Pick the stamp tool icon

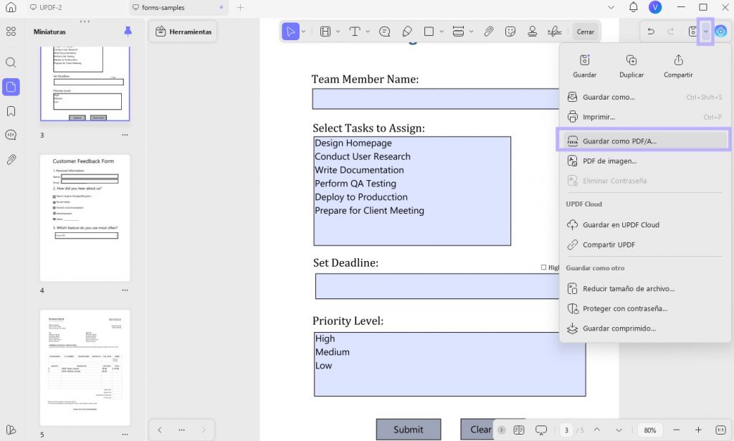pos(533,32)
